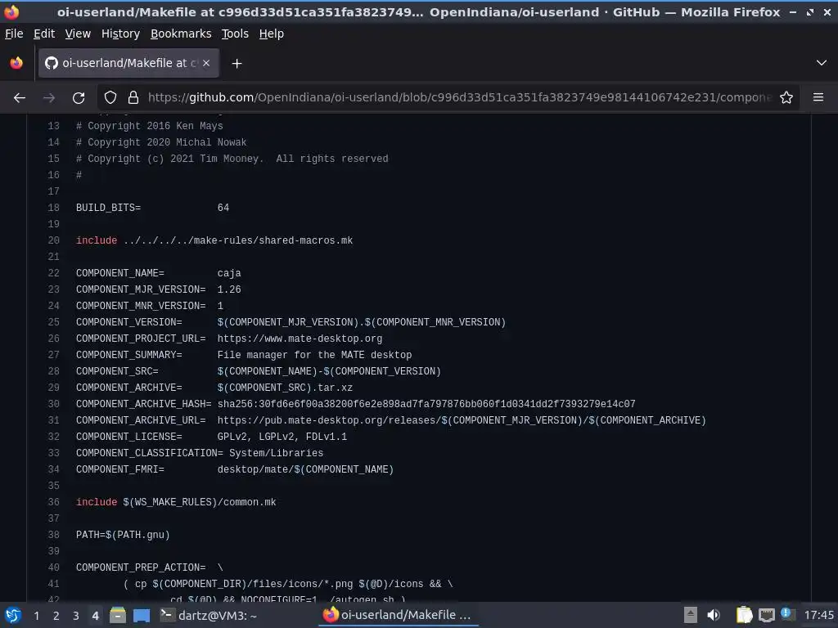Viewport: 838px width, 628px height.
Task: Open the clock showing 17:45
Action: 818,615
